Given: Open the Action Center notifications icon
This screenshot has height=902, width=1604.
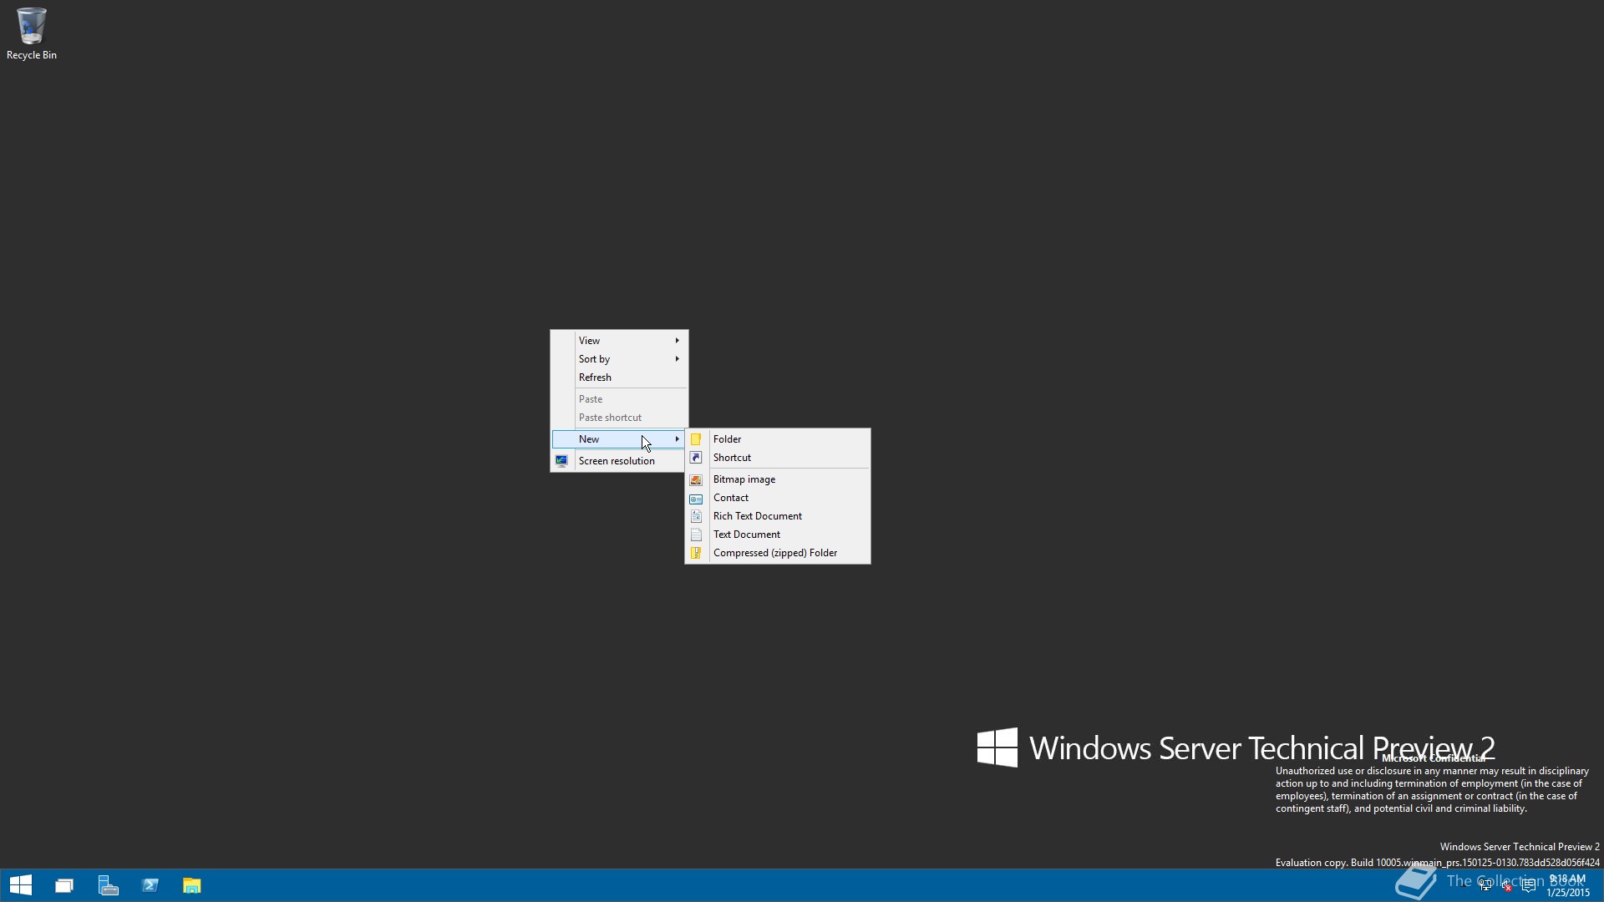Looking at the screenshot, I should (x=1529, y=885).
